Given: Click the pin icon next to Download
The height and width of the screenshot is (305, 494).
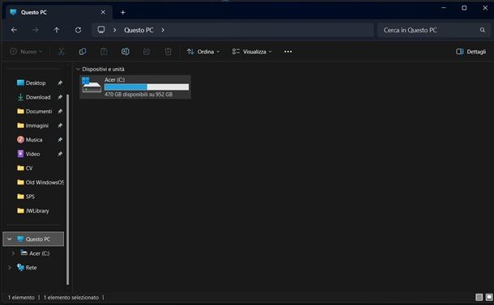Looking at the screenshot, I should tap(60, 97).
